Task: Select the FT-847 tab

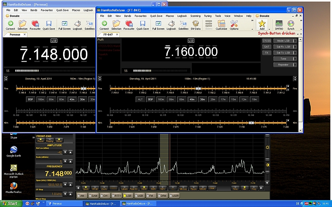Action: pos(108,34)
